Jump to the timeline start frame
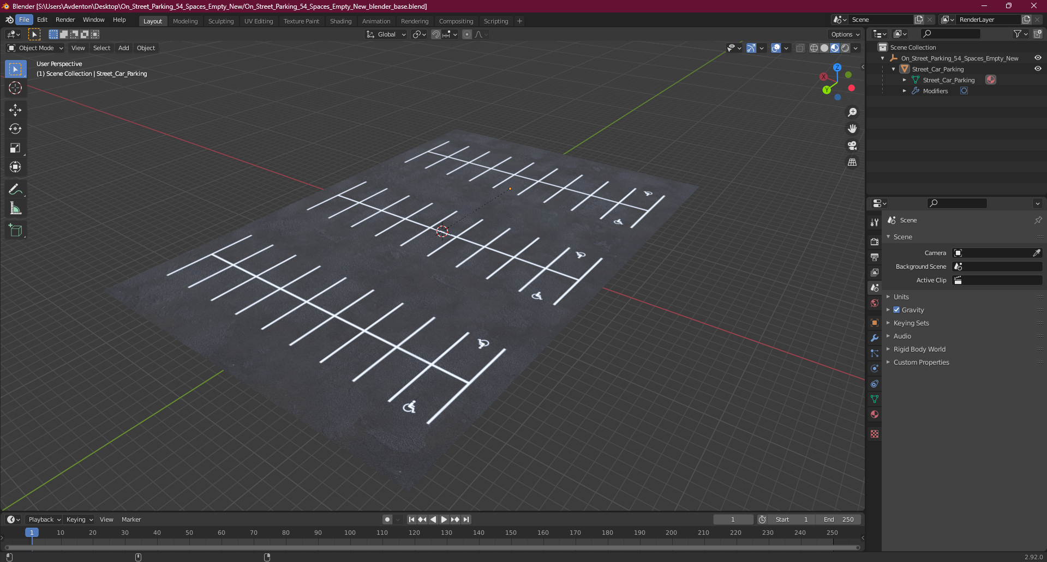The image size is (1047, 562). [x=411, y=519]
